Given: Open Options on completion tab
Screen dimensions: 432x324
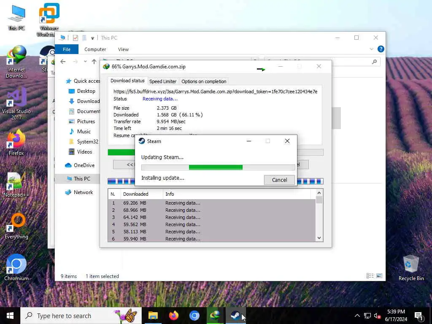Looking at the screenshot, I should pos(204,81).
